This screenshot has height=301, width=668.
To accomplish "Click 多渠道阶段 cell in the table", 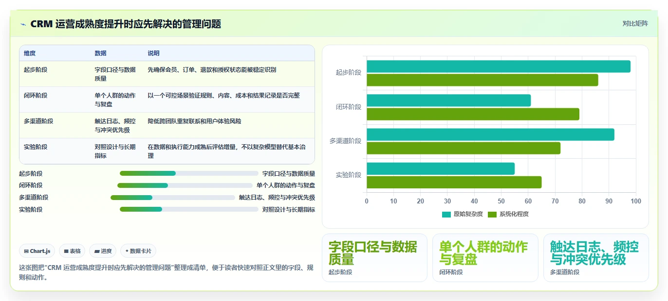I will (38, 121).
